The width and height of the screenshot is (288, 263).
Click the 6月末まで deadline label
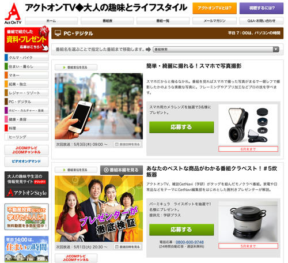tap(248, 149)
